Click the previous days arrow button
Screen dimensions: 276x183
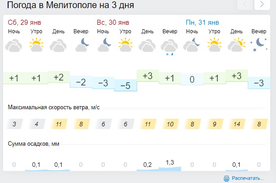[x=245, y=5]
